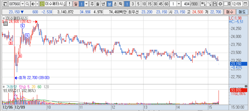Viewport: 249px width, 111px height.
Task: Open chart settings gear icon
Action: coord(220,4)
